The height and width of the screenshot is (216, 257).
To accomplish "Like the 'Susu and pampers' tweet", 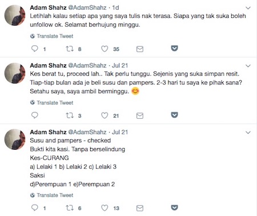I will coord(105,208).
